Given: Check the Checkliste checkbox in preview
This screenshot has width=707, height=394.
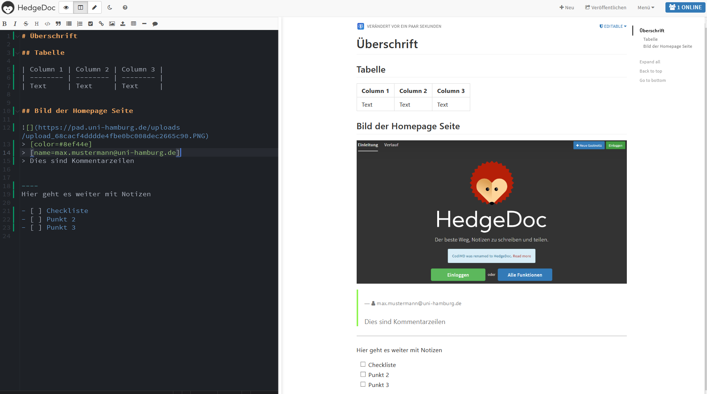Looking at the screenshot, I should tap(363, 364).
